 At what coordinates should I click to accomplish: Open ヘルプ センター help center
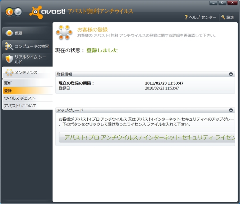pyautogui.click(x=200, y=17)
